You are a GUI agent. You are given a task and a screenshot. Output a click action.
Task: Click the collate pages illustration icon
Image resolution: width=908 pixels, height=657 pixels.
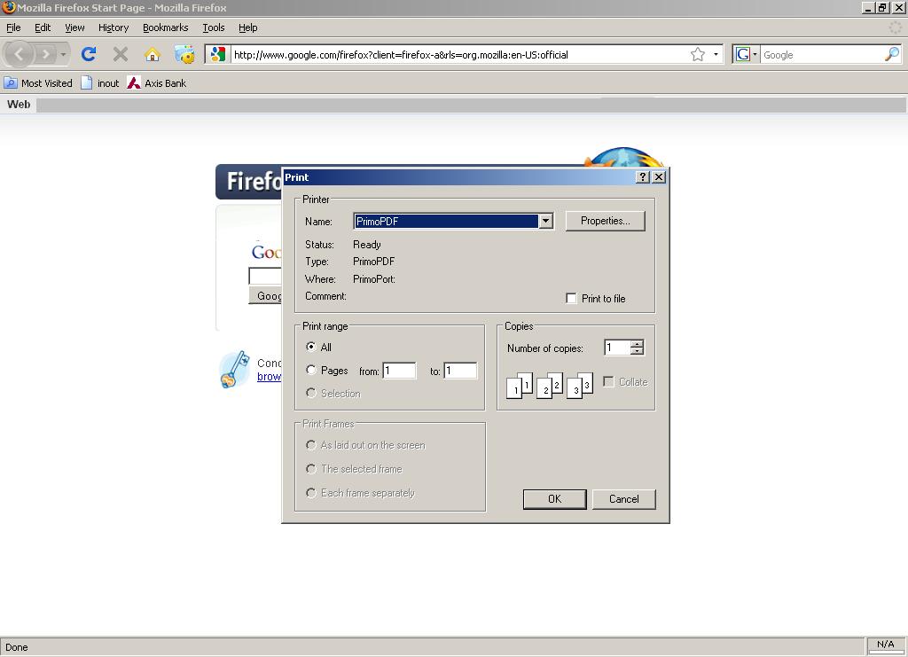point(550,386)
